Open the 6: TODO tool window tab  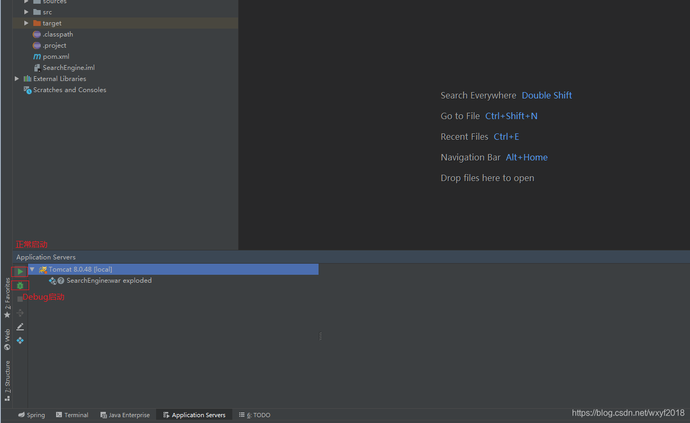click(x=255, y=415)
